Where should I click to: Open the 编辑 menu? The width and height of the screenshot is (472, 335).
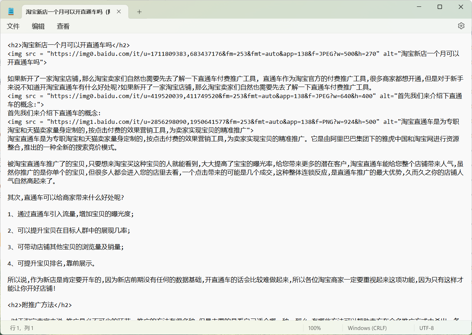[x=38, y=26]
